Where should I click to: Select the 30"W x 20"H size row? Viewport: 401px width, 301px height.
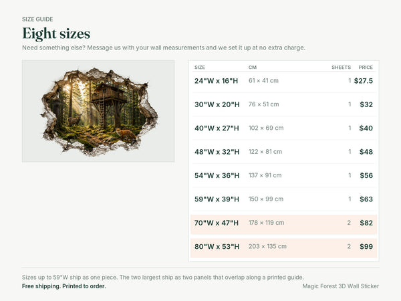284,104
